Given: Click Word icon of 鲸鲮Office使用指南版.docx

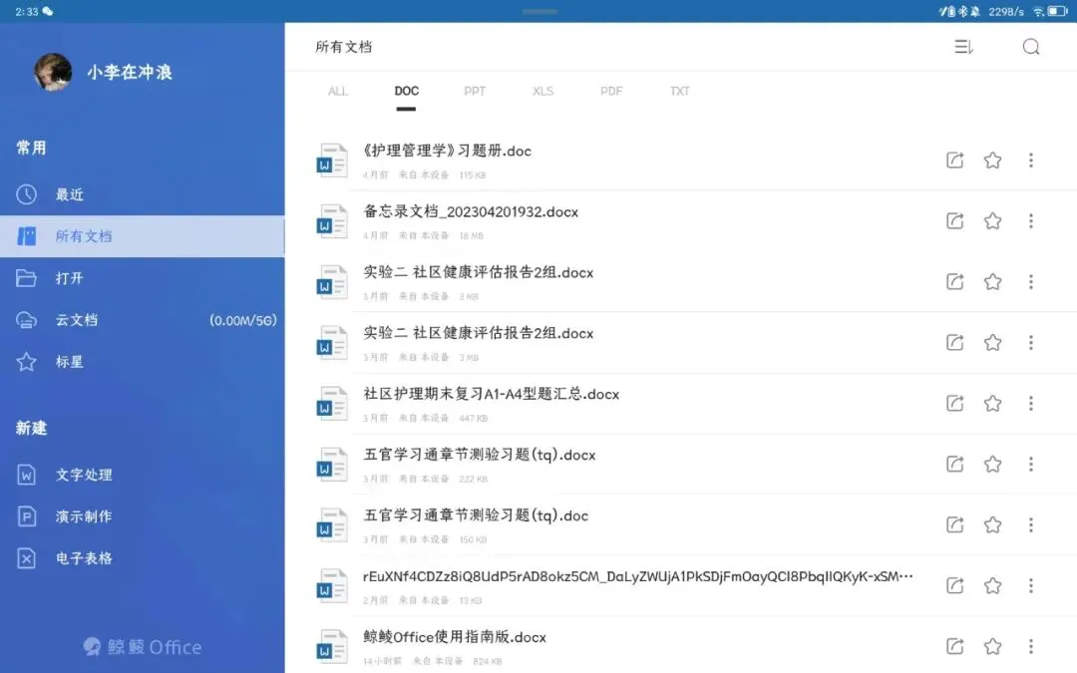Looking at the screenshot, I should [x=332, y=646].
